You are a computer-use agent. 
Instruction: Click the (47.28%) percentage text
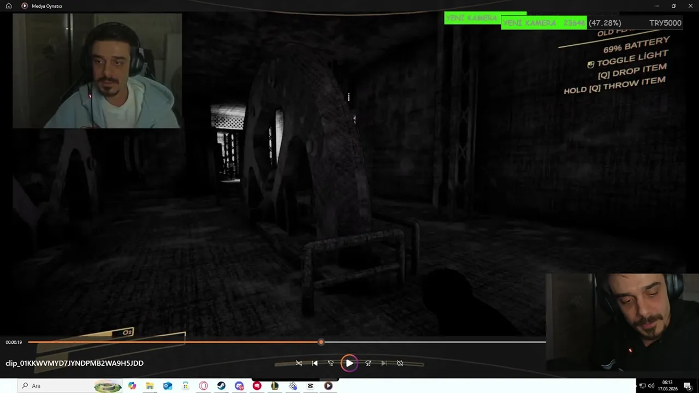tap(605, 23)
